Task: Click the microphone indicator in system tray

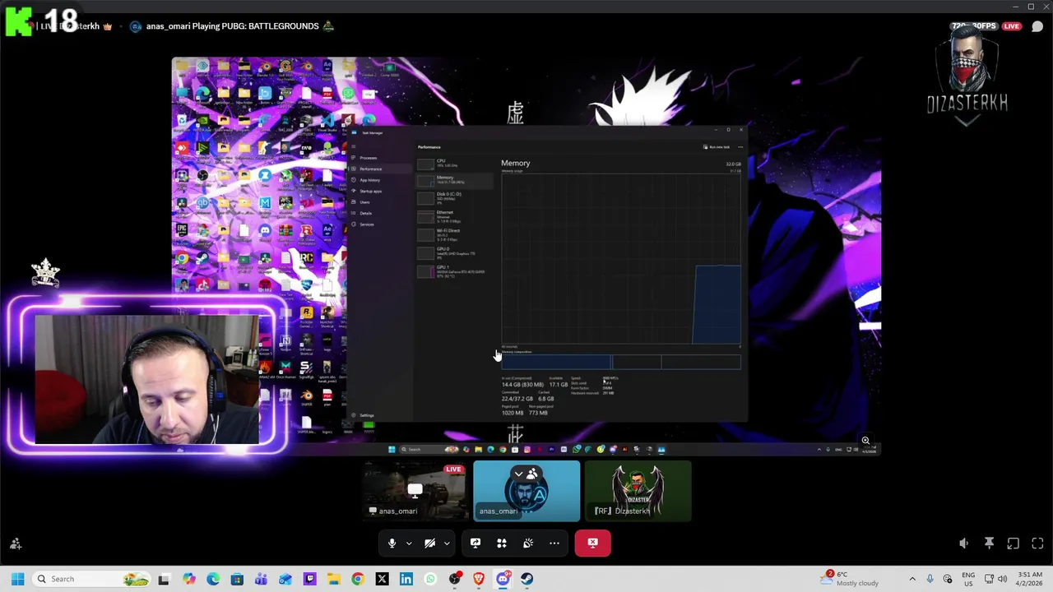Action: point(930,579)
